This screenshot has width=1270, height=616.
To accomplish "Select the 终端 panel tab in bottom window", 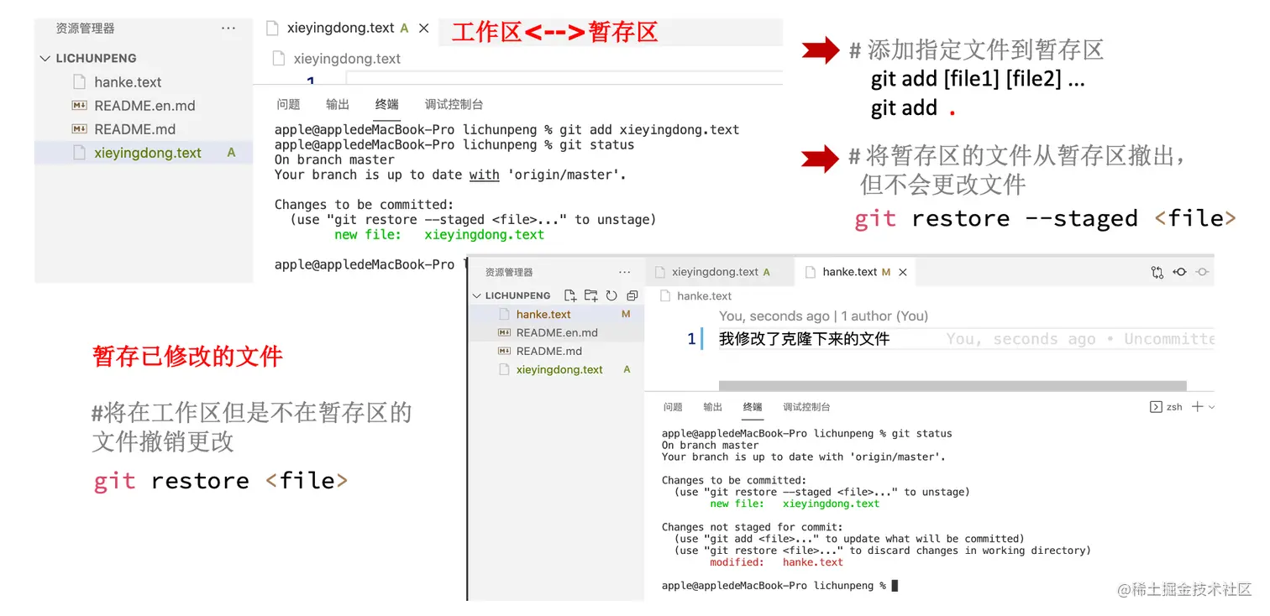I will click(x=753, y=407).
